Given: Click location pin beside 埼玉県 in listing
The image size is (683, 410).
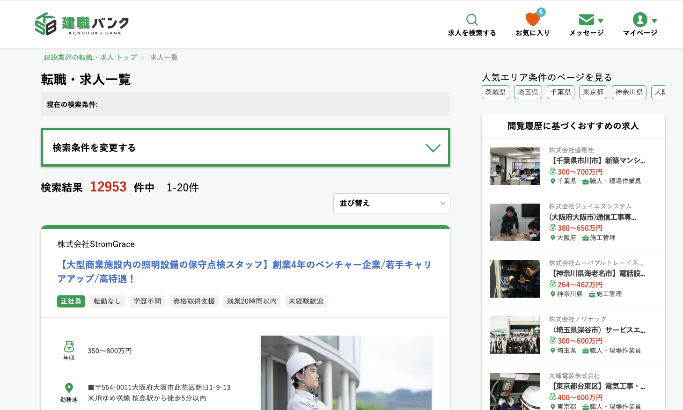Looking at the screenshot, I should click(552, 351).
